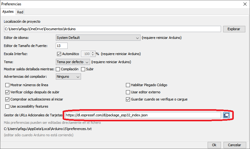The height and width of the screenshot is (149, 250).
Task: Enable detailed output for Compilación
Action: point(58,69)
